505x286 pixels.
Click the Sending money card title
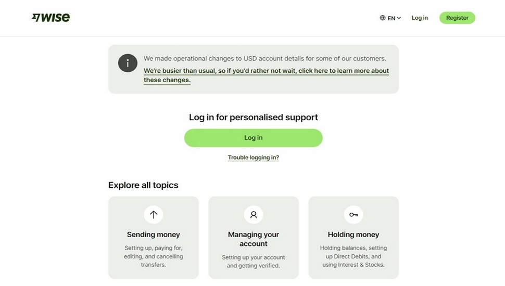[154, 235]
